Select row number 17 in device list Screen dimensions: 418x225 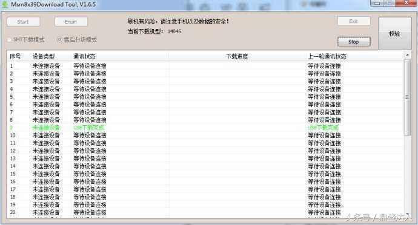[205, 189]
